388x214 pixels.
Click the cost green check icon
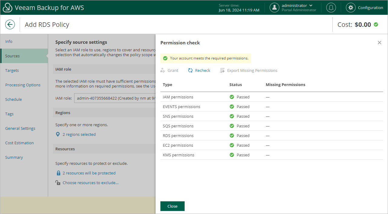click(x=376, y=24)
